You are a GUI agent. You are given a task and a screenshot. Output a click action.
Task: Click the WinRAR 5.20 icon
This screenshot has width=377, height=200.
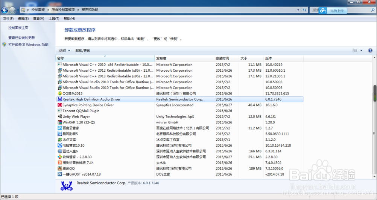[x=60, y=122]
